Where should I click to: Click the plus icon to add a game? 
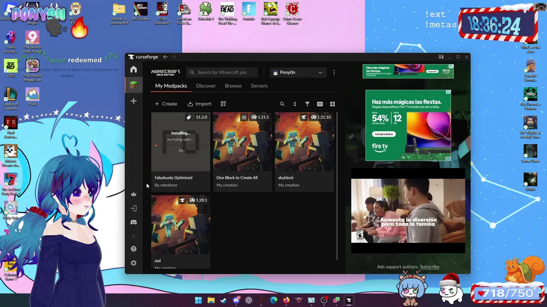[x=134, y=101]
